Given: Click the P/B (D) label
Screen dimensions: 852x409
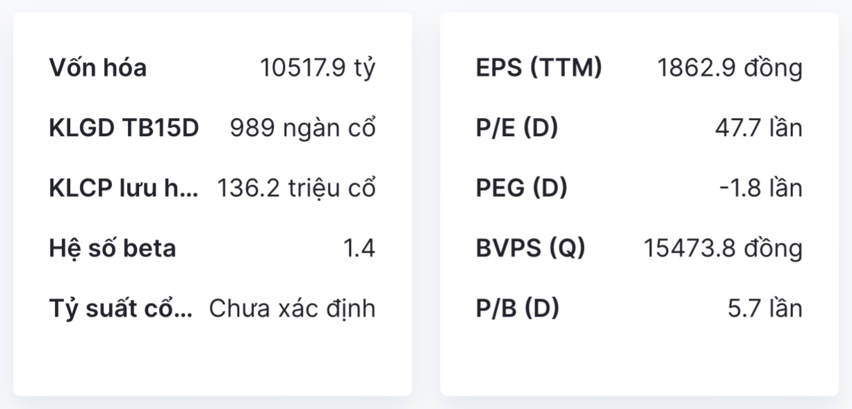Looking at the screenshot, I should pos(518,308).
